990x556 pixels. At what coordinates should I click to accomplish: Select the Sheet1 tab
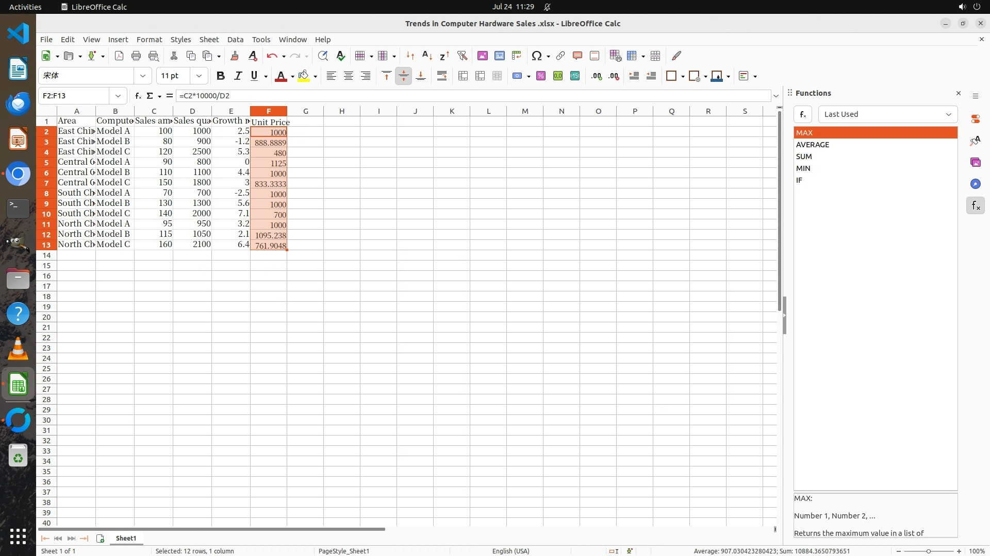click(x=126, y=538)
